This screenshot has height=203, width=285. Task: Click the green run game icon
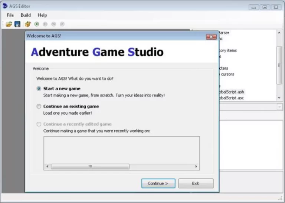(x=37, y=24)
